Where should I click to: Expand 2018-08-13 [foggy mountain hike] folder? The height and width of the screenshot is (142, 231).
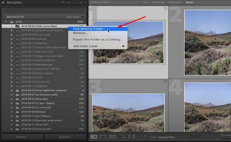tap(12, 56)
